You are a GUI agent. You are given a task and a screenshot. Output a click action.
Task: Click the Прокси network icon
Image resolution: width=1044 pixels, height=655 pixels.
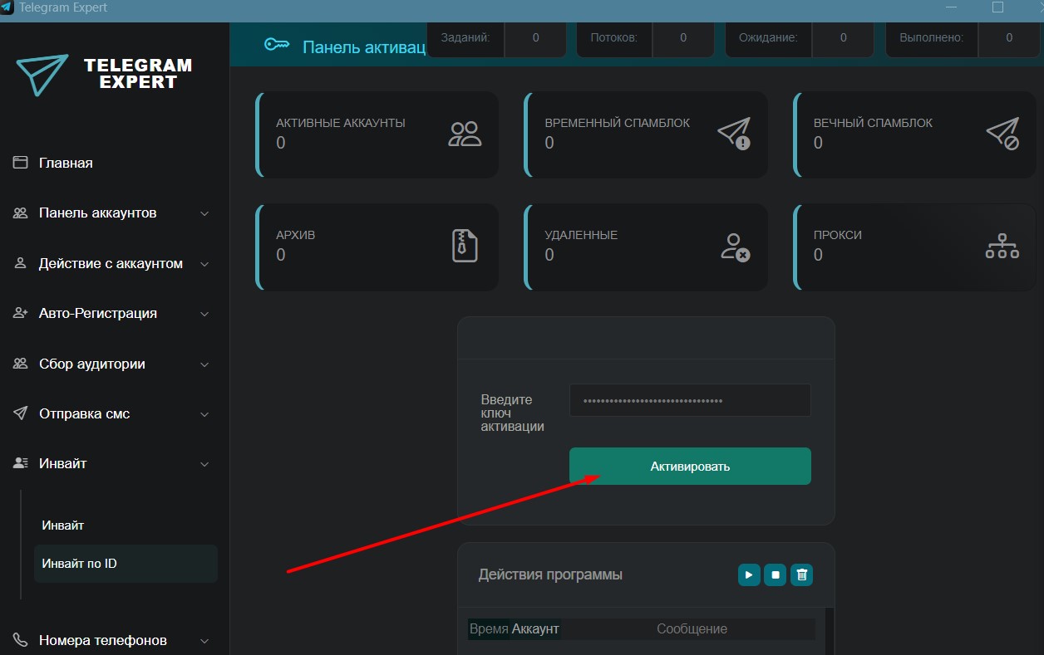pos(1002,246)
